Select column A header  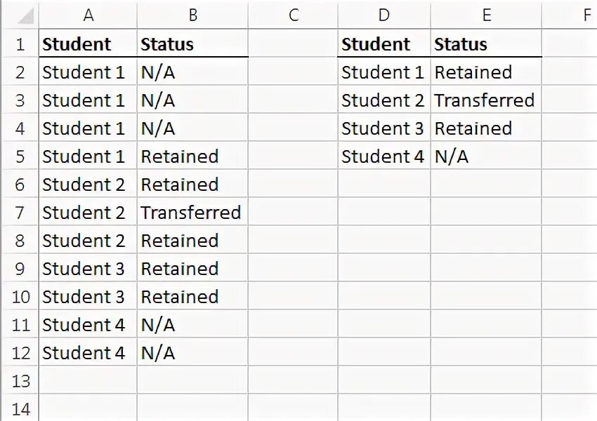click(88, 15)
